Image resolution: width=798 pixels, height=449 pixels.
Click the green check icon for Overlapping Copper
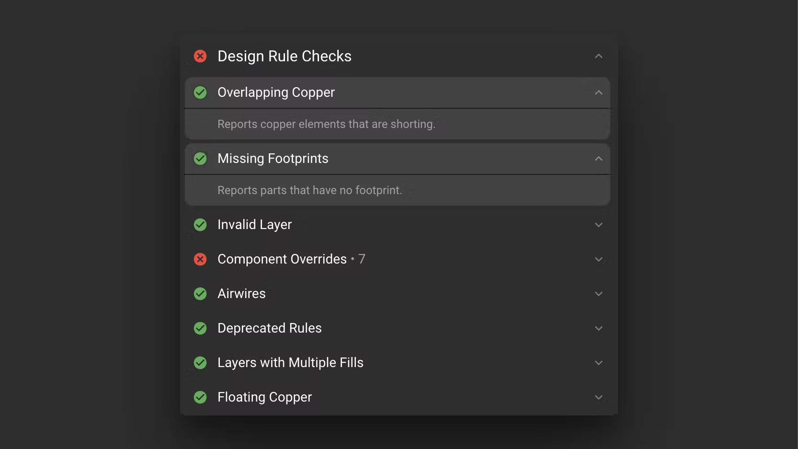coord(200,92)
